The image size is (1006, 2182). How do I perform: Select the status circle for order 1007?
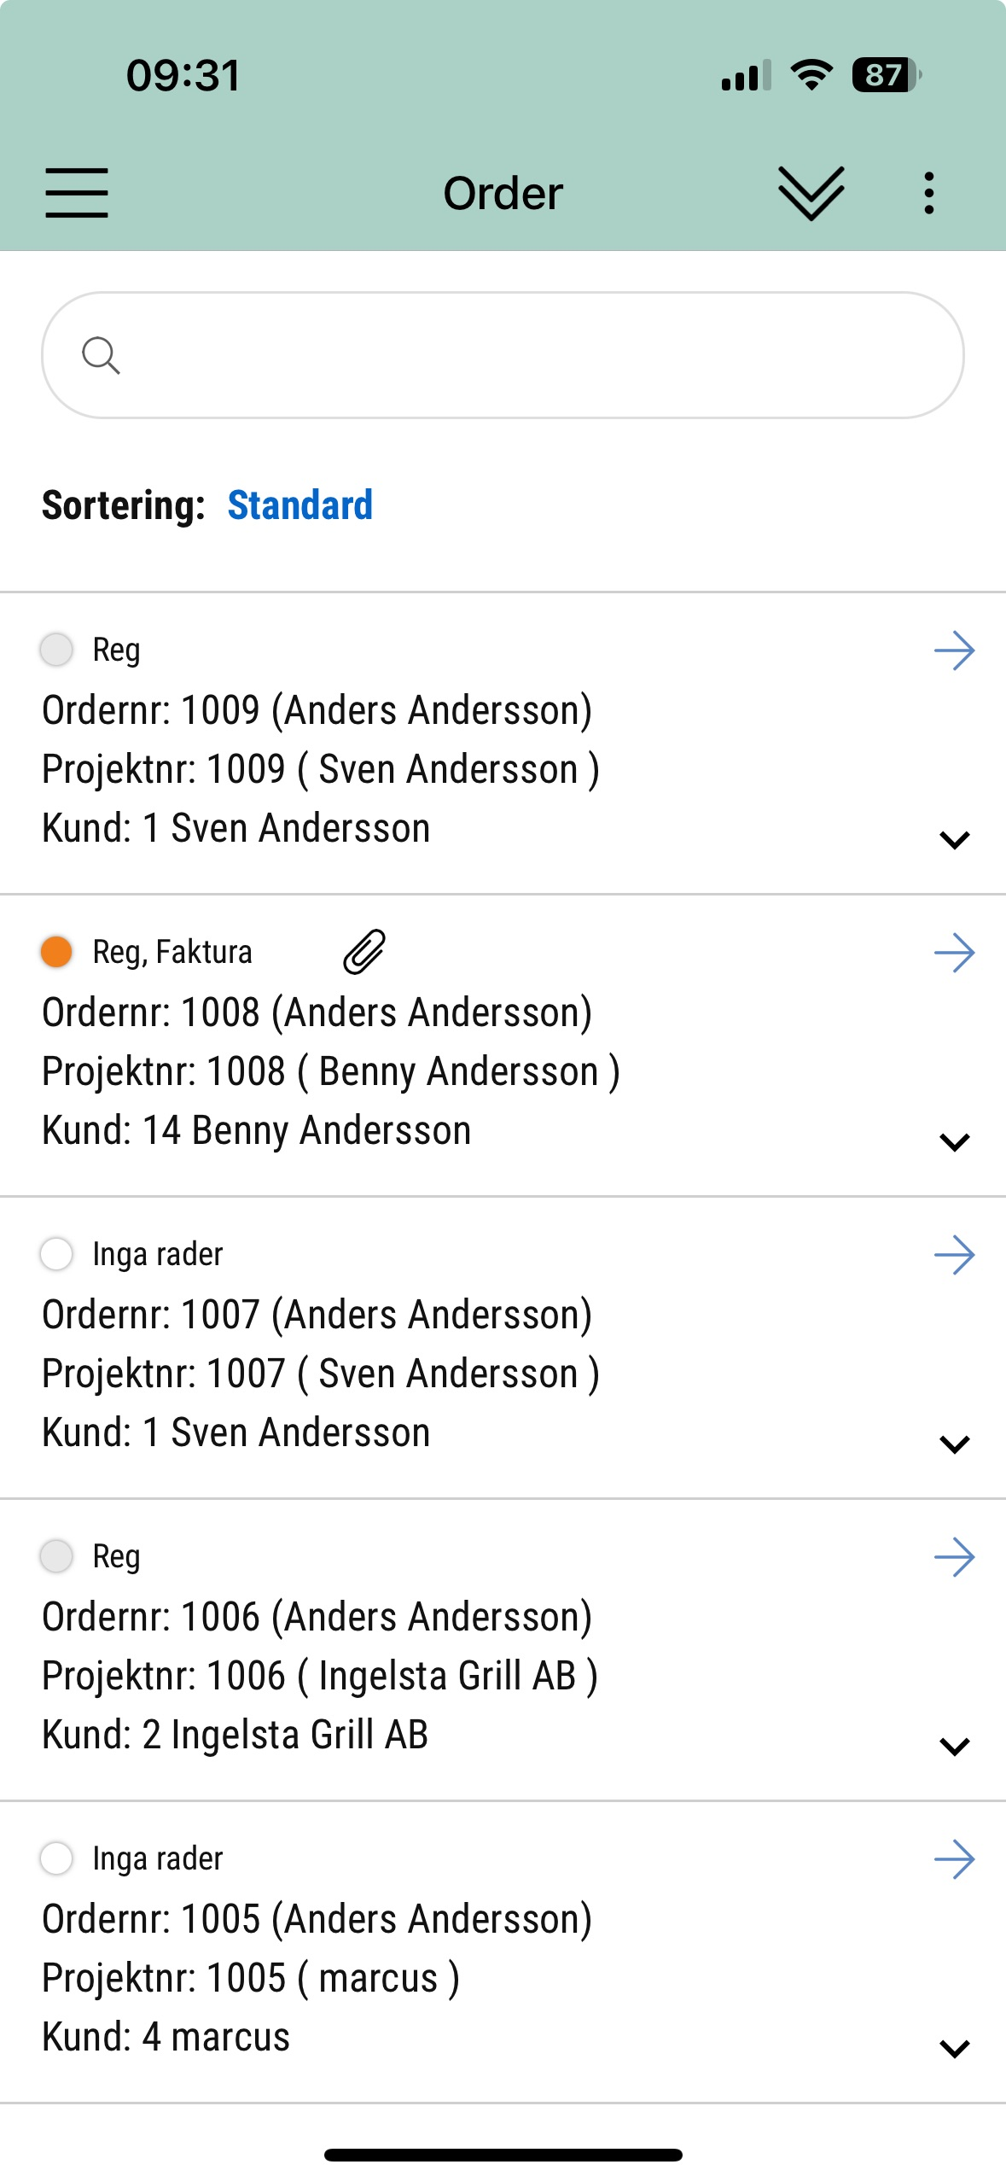[x=57, y=1254]
